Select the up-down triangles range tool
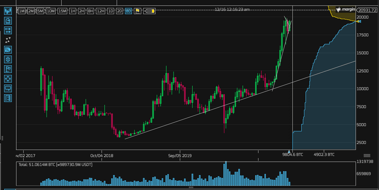379x190 pixels. (8, 60)
